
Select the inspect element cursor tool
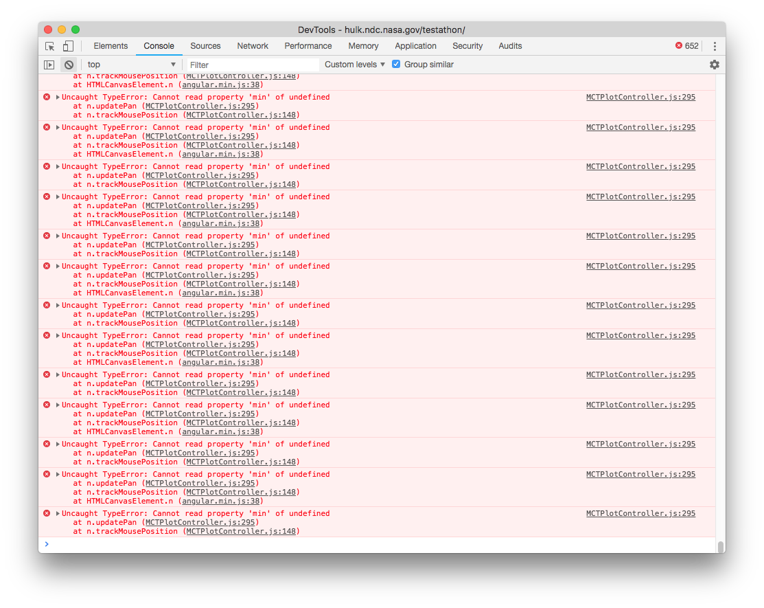[49, 45]
